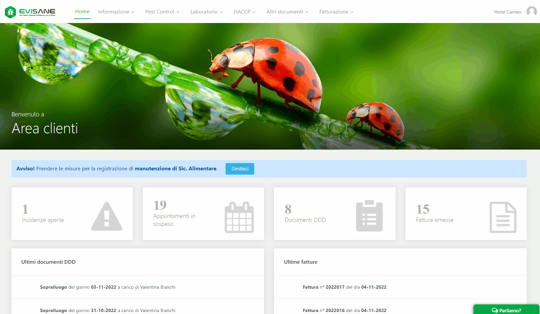The width and height of the screenshot is (540, 314).
Task: Expand the Fatturazione dropdown
Action: click(x=336, y=12)
